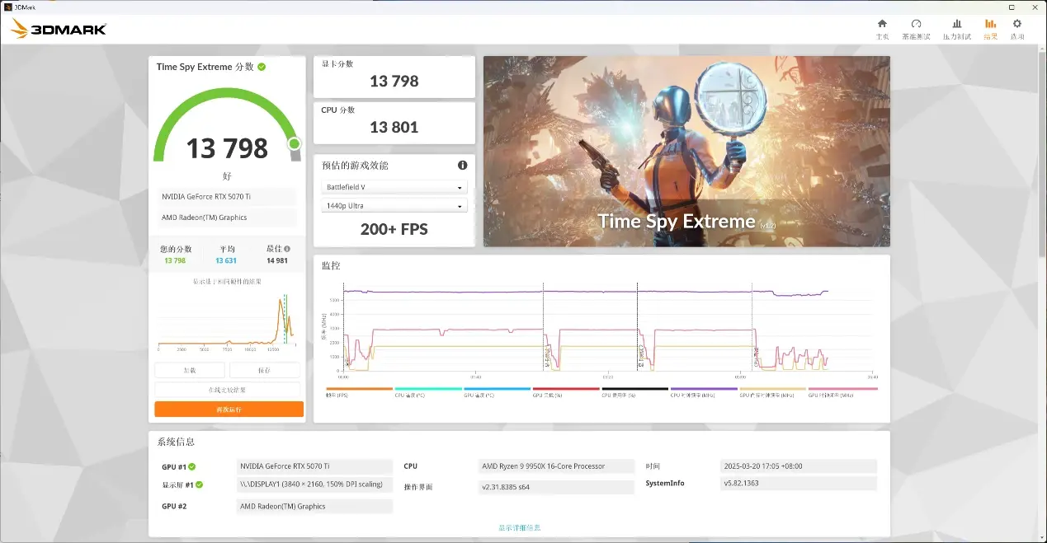Click the 保存 save button
Screen dimensions: 1047x543
pyautogui.click(x=264, y=371)
